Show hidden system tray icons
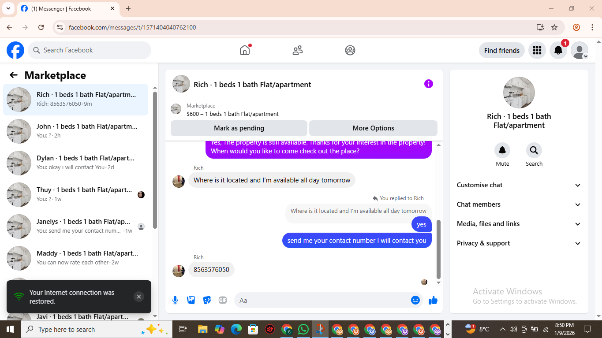 [502, 329]
